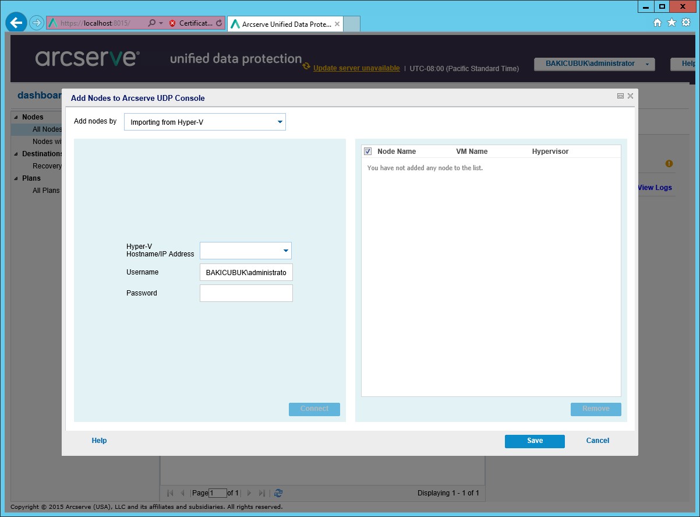Switch to the Arcserve Unified Data Protection tab
700x517 pixels.
[285, 24]
